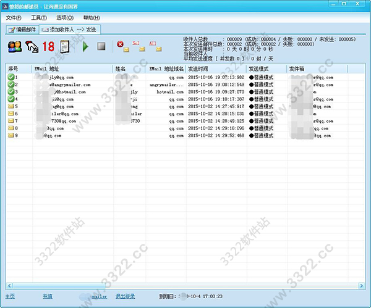Click the application icon in title bar
Viewport: 371px width, 308px height.
pos(5,7)
